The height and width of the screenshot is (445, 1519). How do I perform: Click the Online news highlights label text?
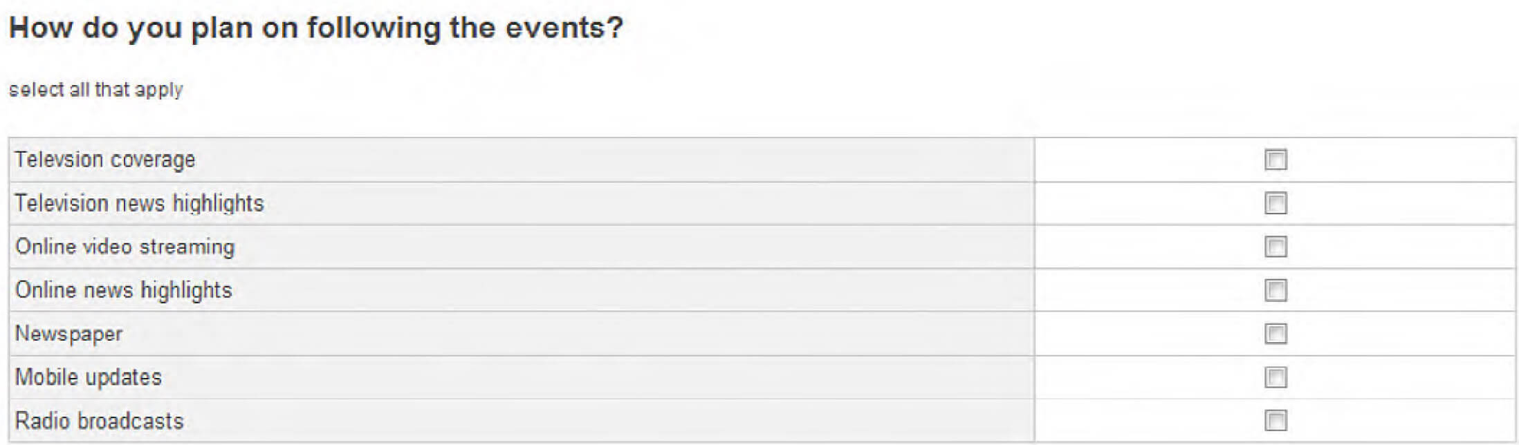click(x=123, y=290)
